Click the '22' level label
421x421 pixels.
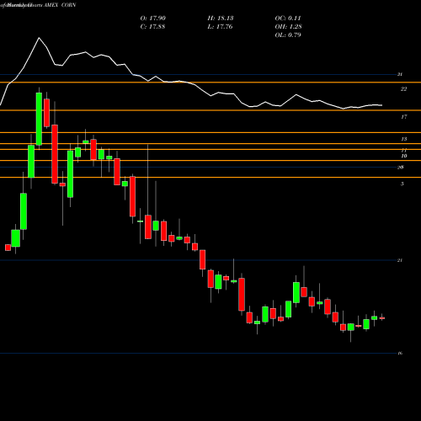pyautogui.click(x=403, y=89)
